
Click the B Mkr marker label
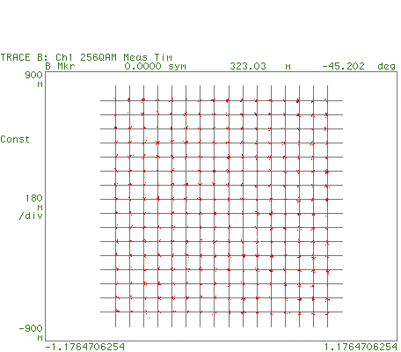(x=61, y=66)
